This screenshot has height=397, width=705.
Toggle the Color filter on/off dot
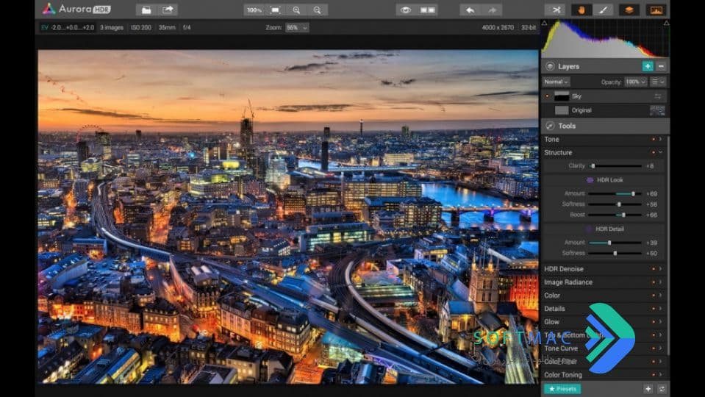tap(654, 296)
